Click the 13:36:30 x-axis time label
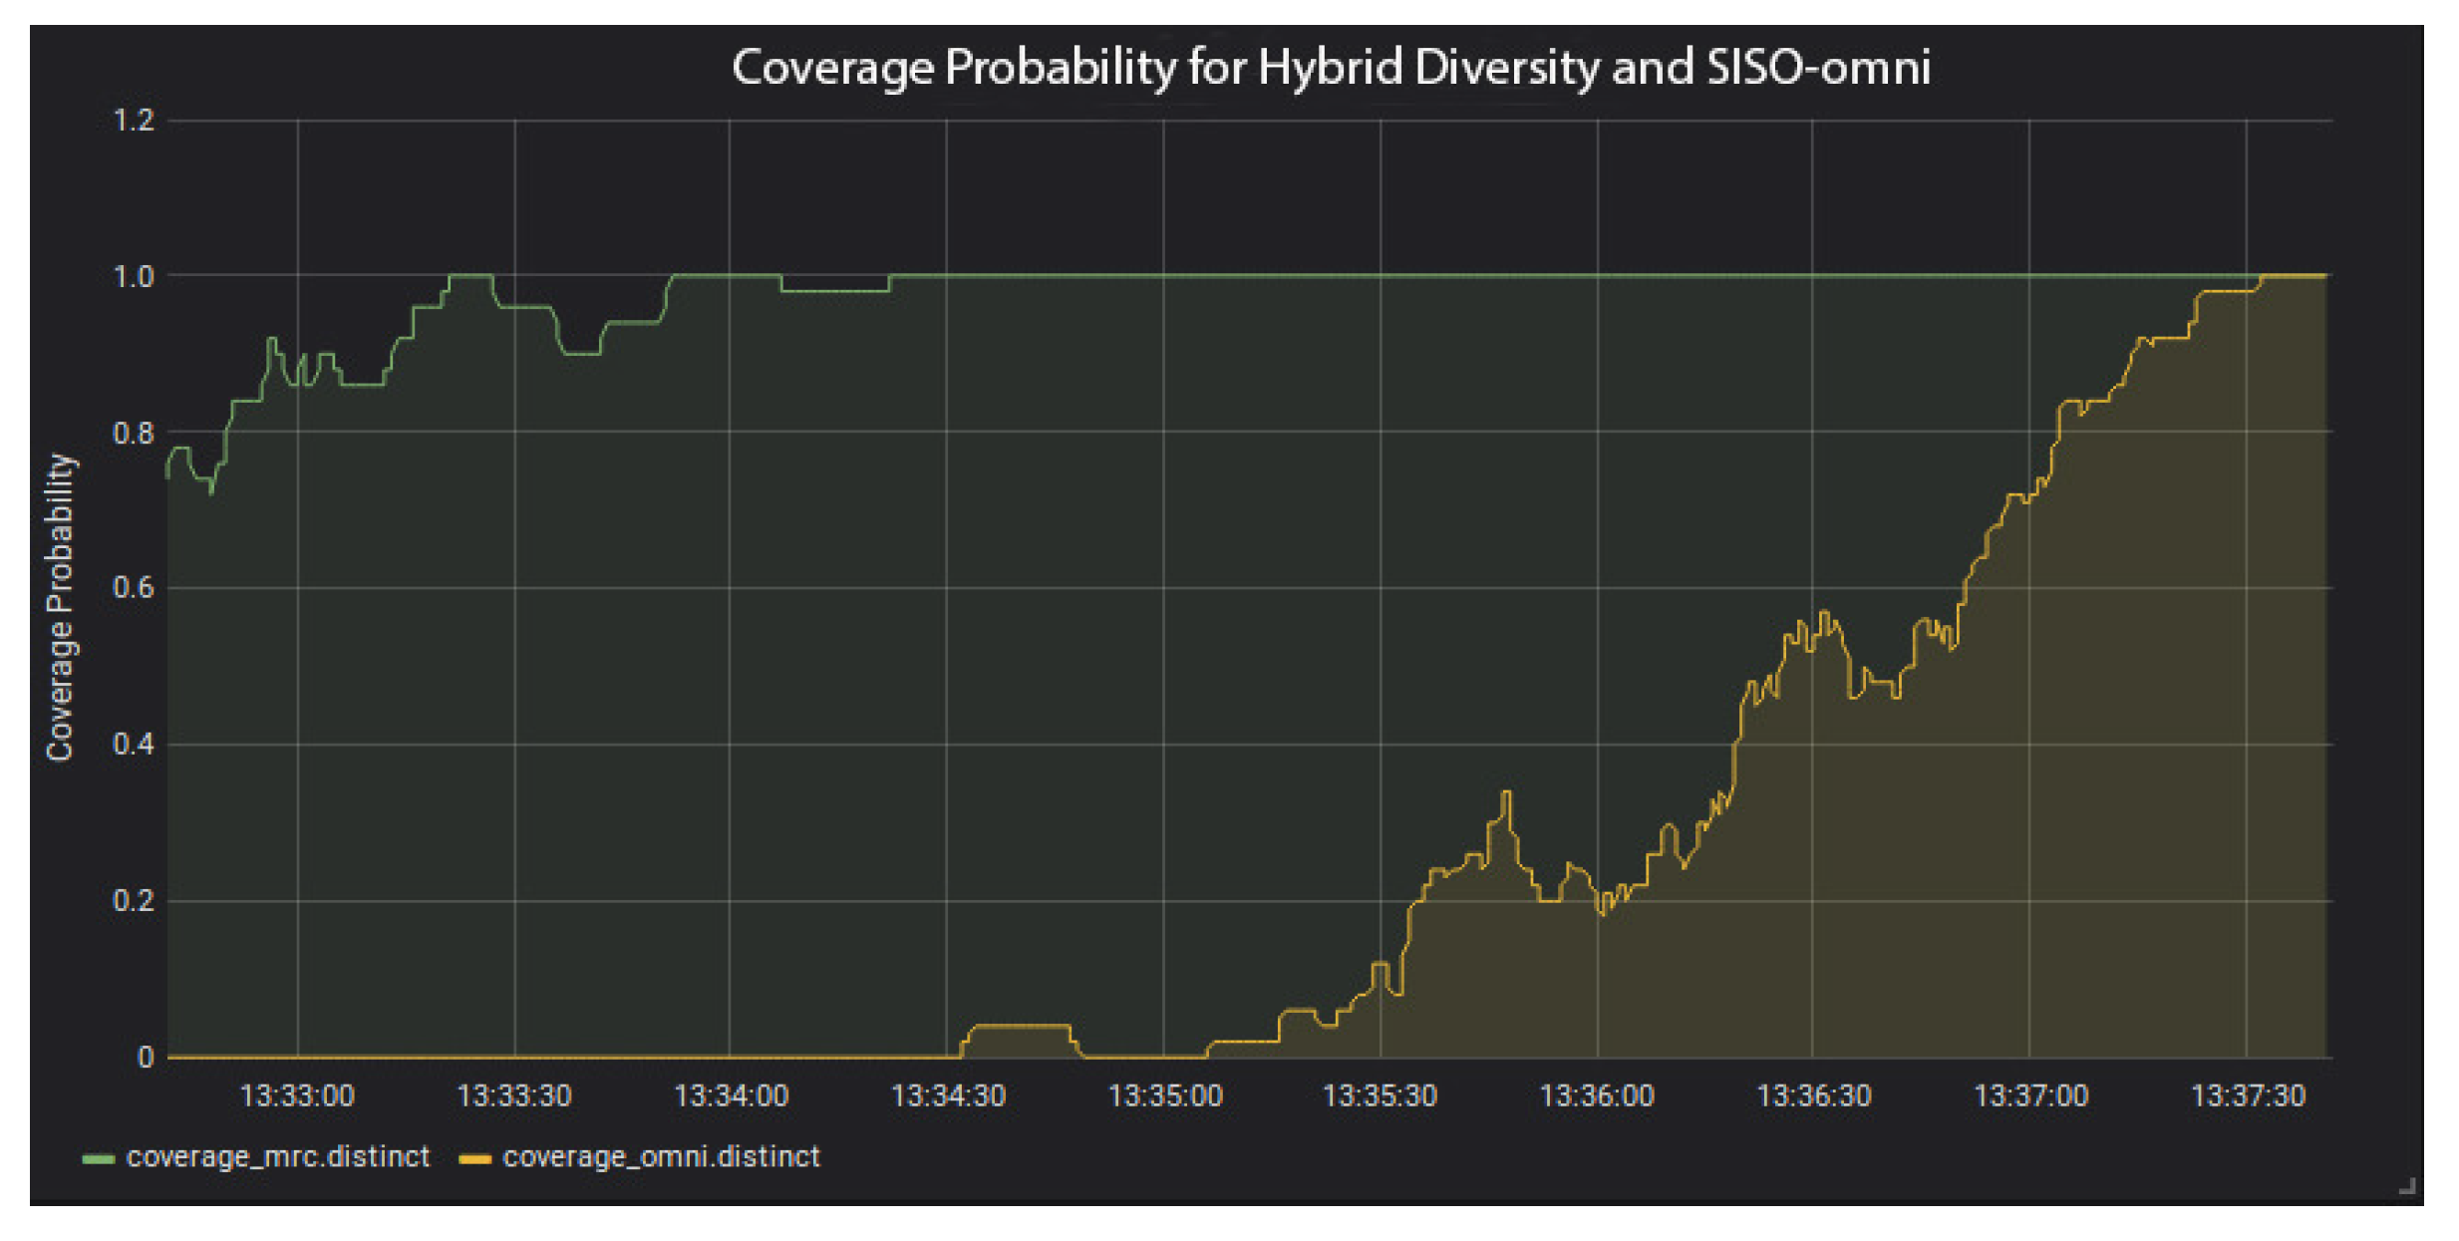 tap(1813, 1095)
